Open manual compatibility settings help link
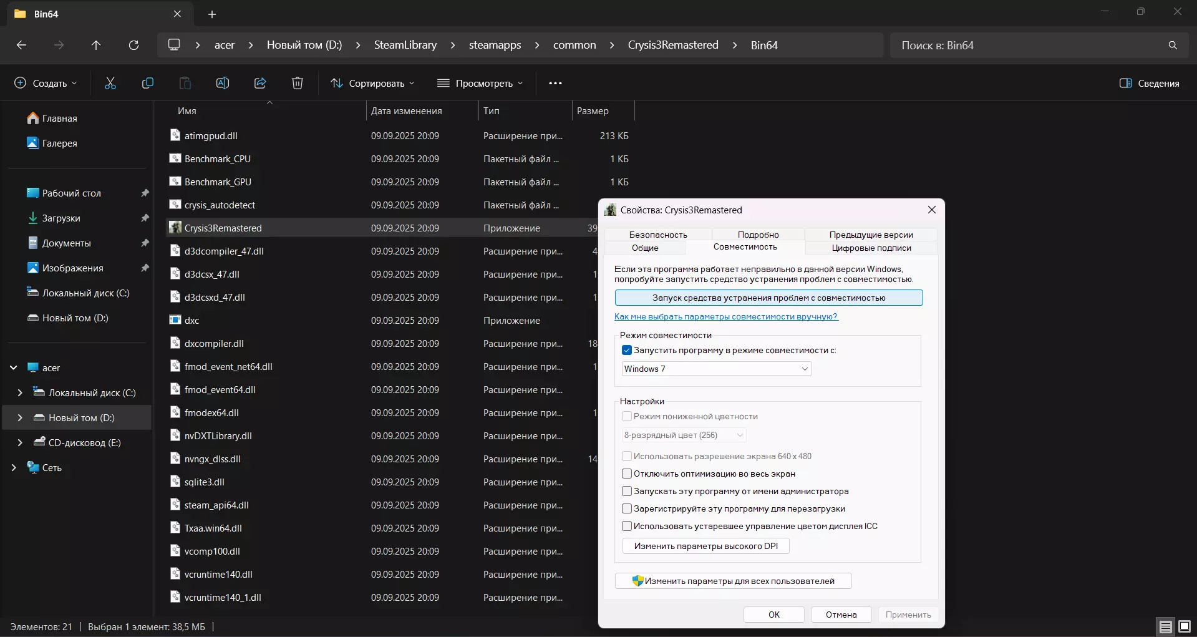Screen dimensions: 1197x637 click(726, 317)
